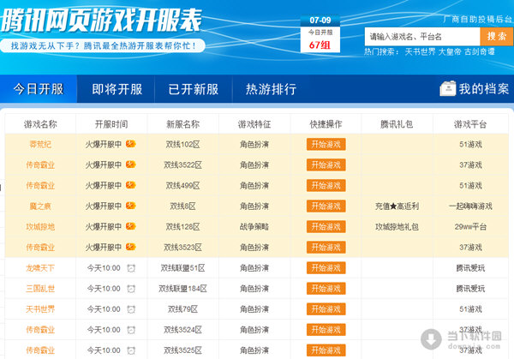The height and width of the screenshot is (359, 514).
Task: Click 开始游戏 for 莽荒纪 双线102区
Action: click(326, 144)
